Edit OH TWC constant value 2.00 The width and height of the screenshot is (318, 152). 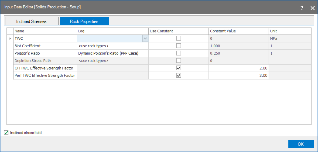[238, 68]
